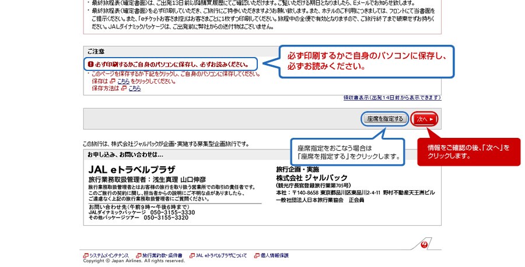
Task: Click the popup icon before 旅行業約款・条件書
Action: pos(139,255)
